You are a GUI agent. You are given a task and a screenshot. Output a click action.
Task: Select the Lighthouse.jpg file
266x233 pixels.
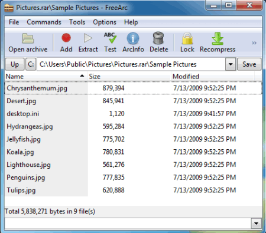[x=28, y=165]
